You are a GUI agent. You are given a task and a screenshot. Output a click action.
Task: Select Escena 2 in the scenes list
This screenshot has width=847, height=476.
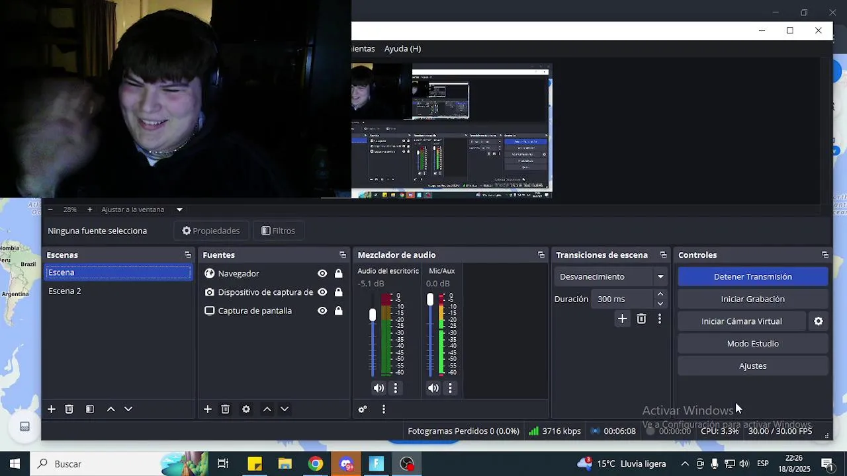coord(118,291)
